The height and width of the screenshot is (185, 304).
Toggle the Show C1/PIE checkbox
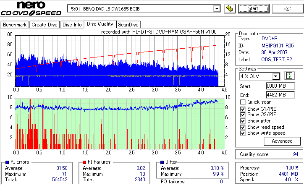[243, 109]
